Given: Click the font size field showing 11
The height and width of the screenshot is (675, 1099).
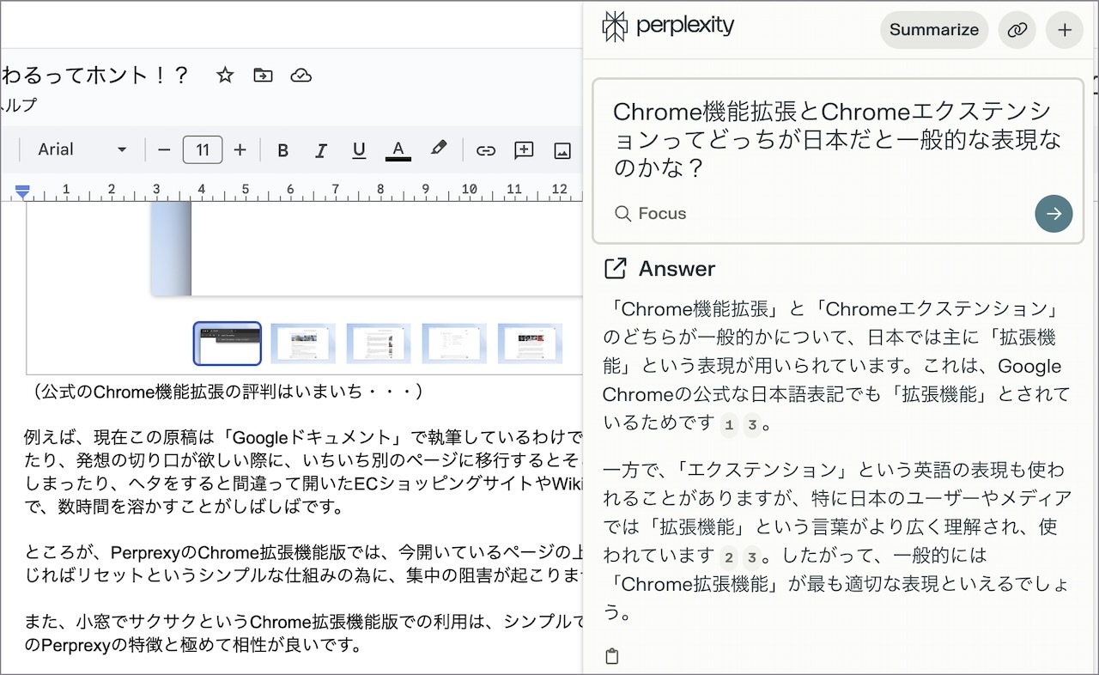Looking at the screenshot, I should point(203,150).
